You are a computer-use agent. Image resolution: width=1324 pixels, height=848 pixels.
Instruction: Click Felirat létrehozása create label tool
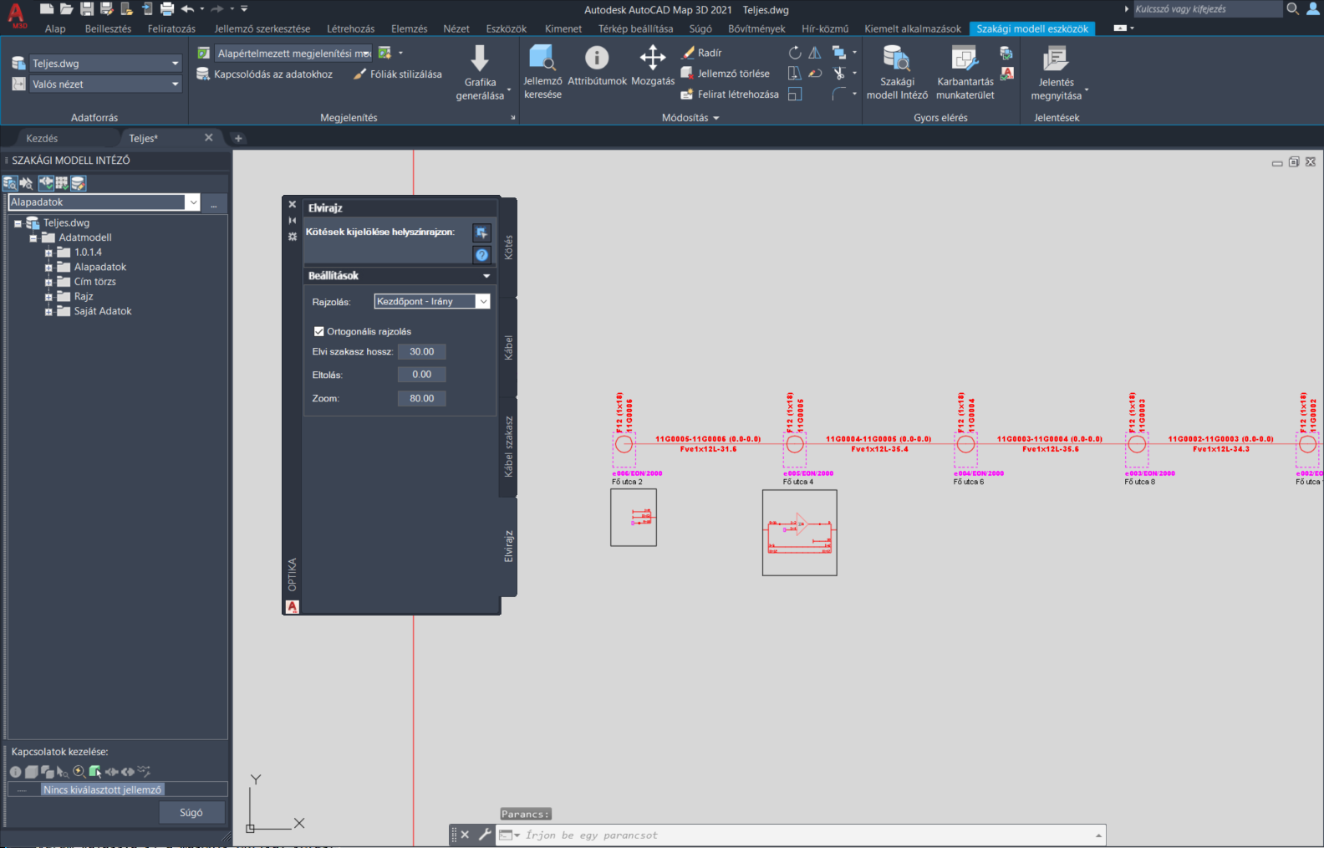730,95
